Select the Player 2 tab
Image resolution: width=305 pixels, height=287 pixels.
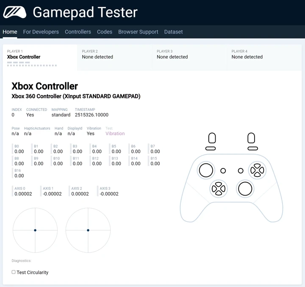pos(114,58)
